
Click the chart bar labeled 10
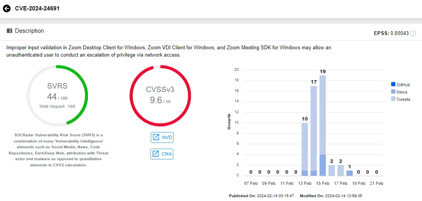[x=305, y=149]
